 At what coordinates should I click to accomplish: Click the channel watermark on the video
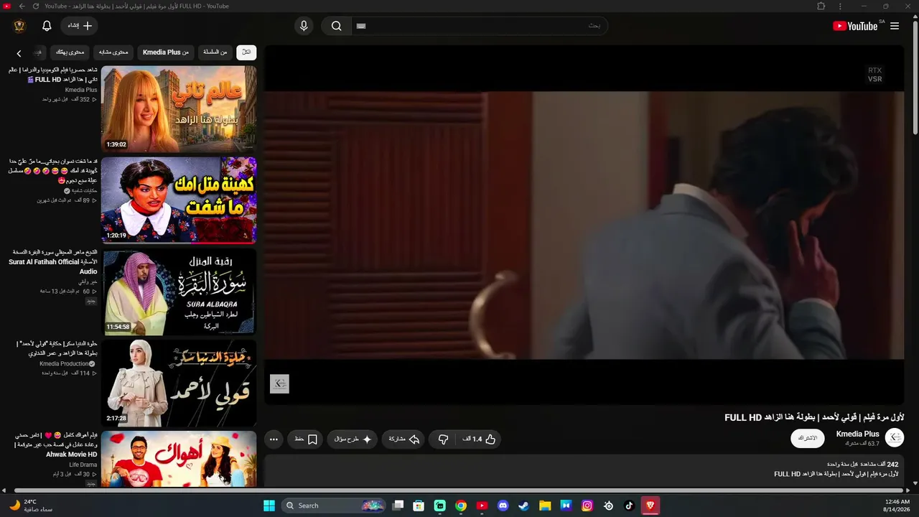pyautogui.click(x=279, y=384)
